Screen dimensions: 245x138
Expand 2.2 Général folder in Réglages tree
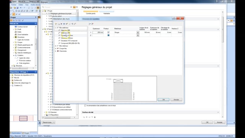(x=44, y=112)
